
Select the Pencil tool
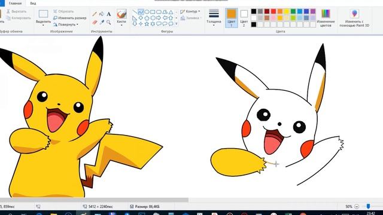coord(95,14)
